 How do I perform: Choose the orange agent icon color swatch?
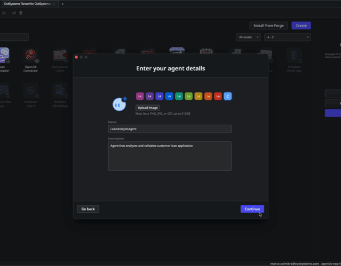point(208,96)
